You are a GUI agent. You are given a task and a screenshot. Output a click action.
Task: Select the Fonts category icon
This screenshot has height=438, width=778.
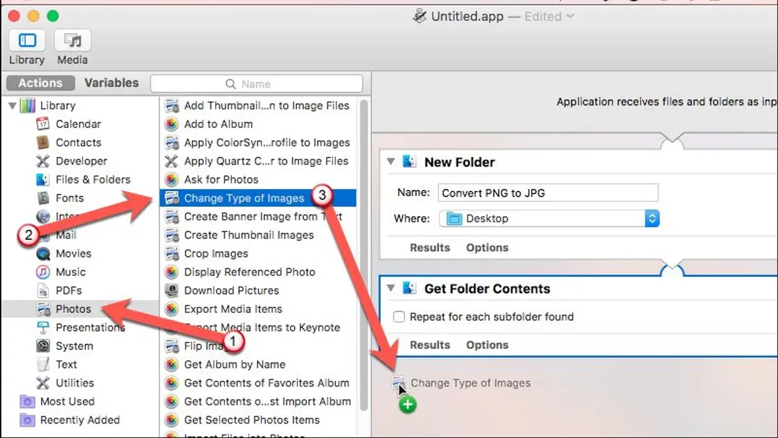pyautogui.click(x=43, y=198)
